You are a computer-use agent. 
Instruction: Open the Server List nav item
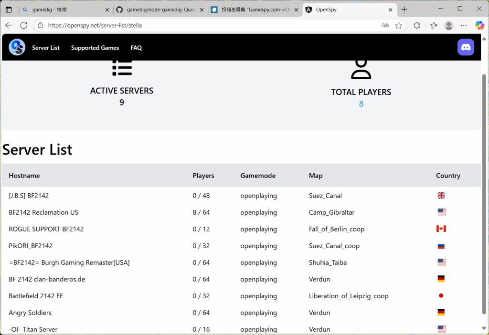point(46,48)
